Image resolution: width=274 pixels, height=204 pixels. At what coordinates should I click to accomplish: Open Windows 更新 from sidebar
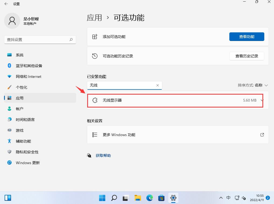point(27,162)
